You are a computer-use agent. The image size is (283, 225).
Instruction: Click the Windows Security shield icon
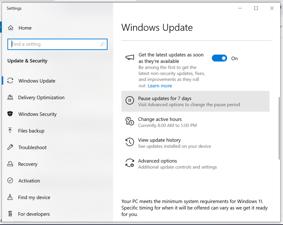pyautogui.click(x=10, y=114)
